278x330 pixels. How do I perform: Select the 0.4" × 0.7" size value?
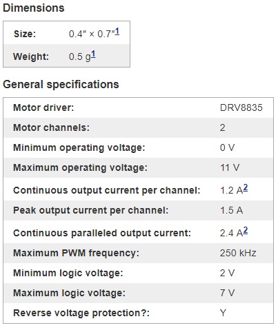click(x=92, y=34)
